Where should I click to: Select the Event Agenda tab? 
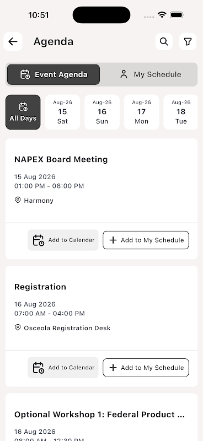tap(54, 74)
